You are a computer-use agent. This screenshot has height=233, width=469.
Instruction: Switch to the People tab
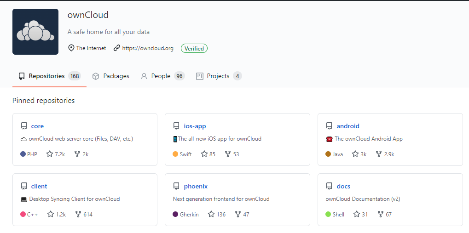click(163, 76)
